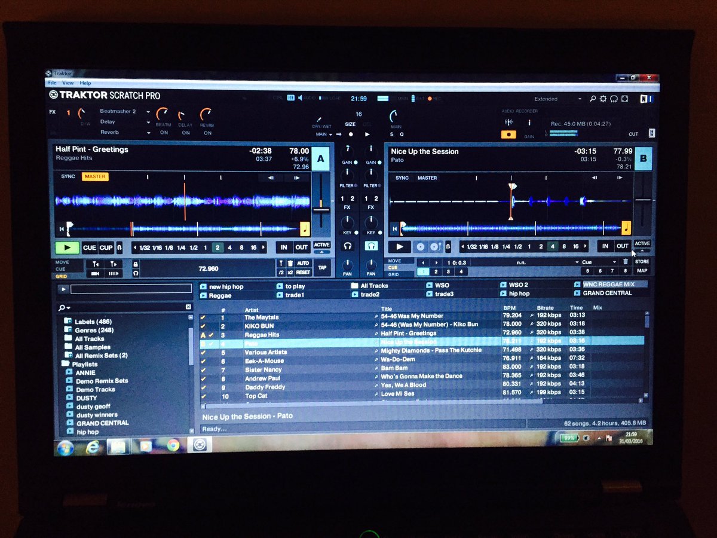The height and width of the screenshot is (538, 717).
Task: Open the File menu
Action: [x=53, y=82]
